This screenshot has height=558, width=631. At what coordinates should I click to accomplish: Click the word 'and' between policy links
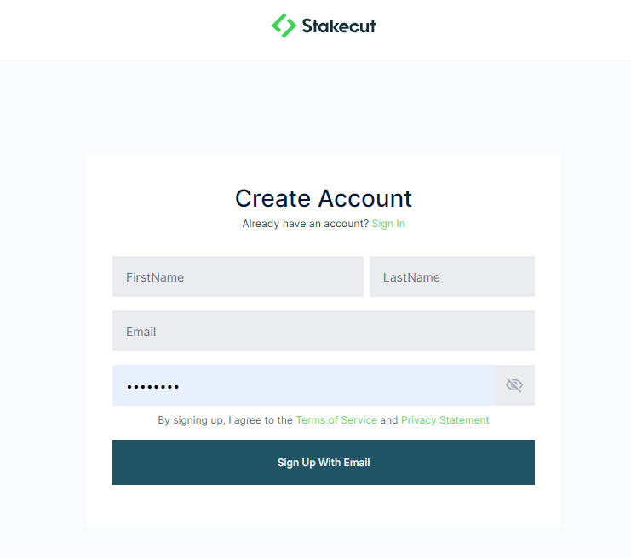388,420
